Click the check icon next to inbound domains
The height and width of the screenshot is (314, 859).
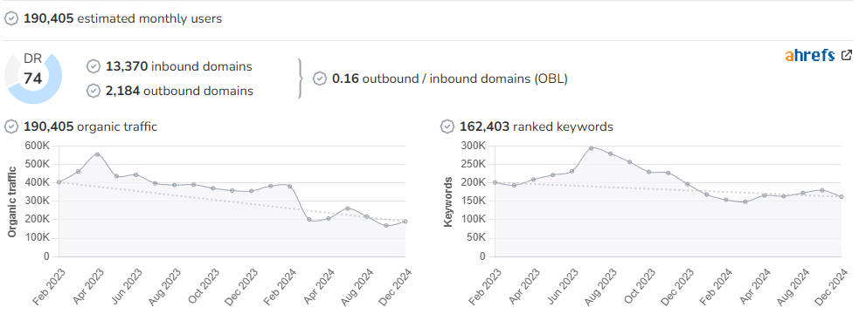[94, 67]
